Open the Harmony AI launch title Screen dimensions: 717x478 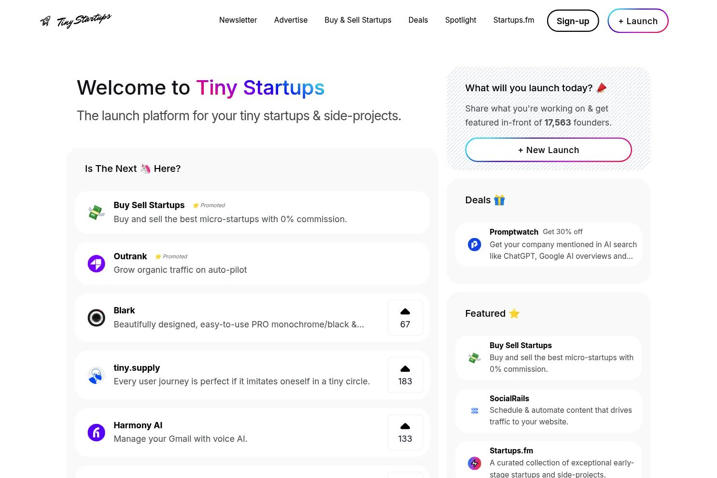click(138, 425)
